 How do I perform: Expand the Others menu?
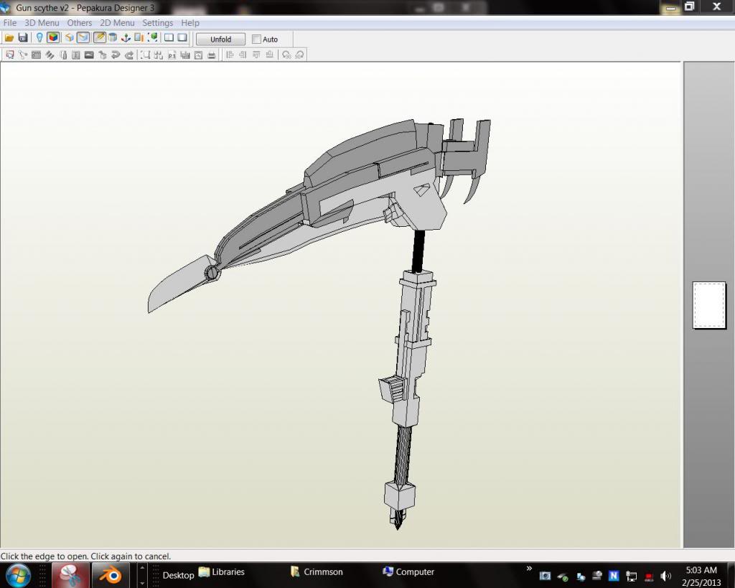click(x=79, y=23)
